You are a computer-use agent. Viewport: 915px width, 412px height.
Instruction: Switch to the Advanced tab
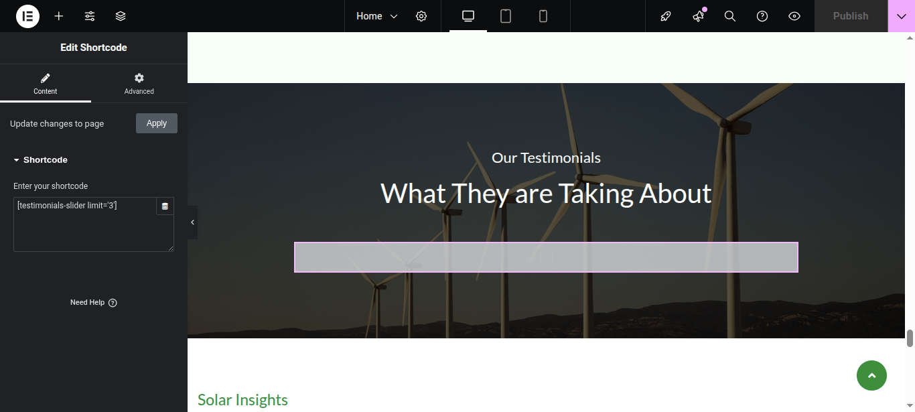(139, 84)
